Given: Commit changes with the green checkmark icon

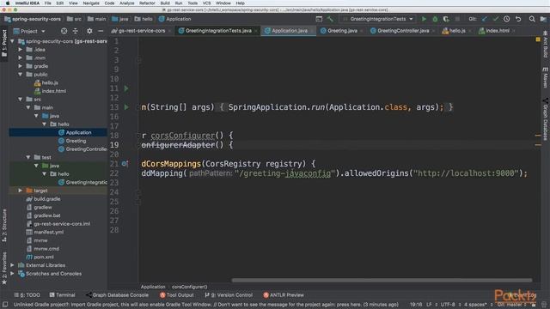Looking at the screenshot, I should [x=496, y=19].
